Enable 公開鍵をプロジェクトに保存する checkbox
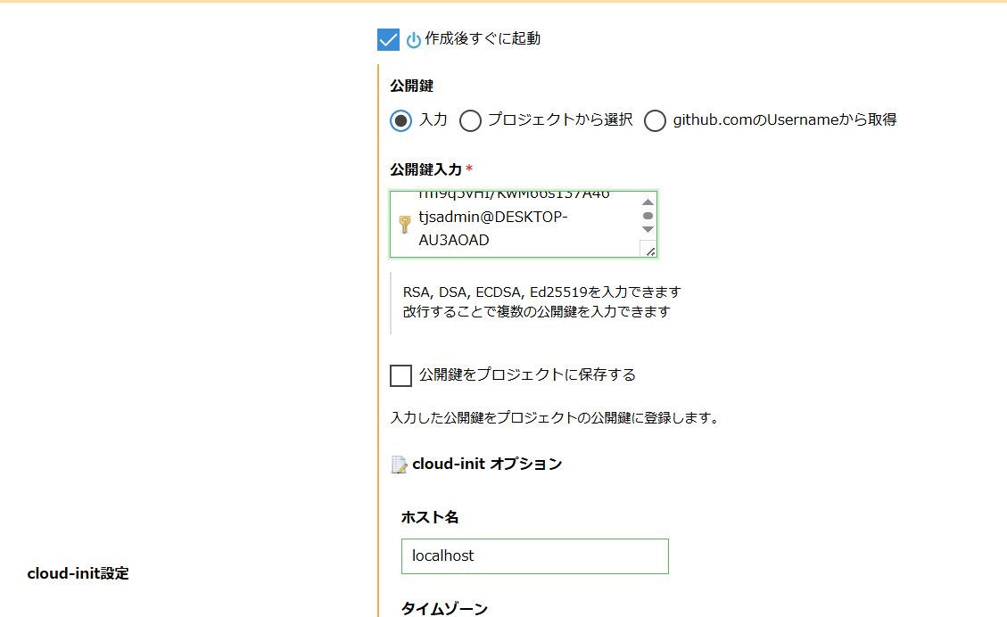The image size is (1007, 617). coord(400,375)
